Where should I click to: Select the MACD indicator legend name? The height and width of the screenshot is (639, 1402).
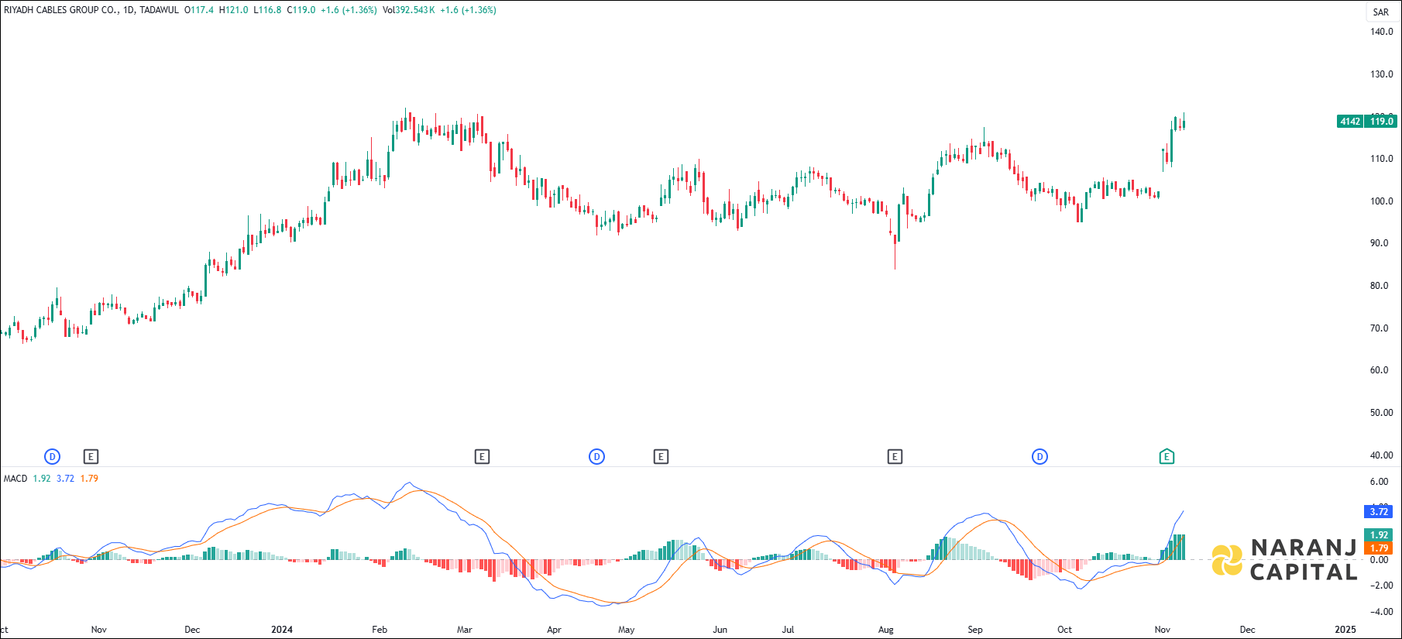point(15,479)
